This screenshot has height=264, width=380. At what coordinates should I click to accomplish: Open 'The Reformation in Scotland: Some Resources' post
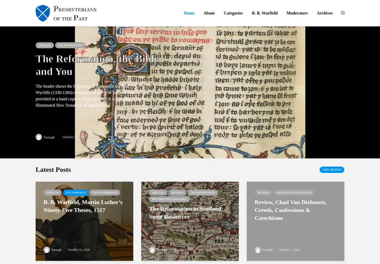[x=186, y=213]
